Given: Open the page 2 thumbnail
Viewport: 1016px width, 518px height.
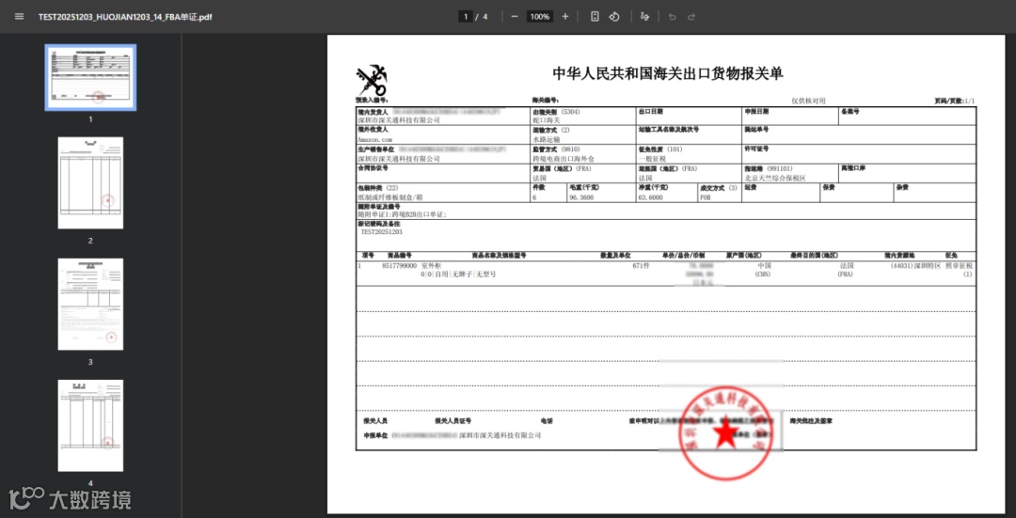Looking at the screenshot, I should 90,182.
